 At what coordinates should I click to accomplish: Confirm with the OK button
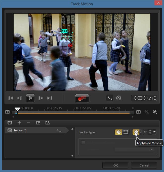(115, 165)
